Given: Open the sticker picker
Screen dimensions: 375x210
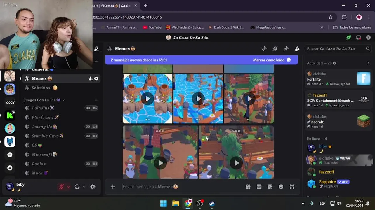Looking at the screenshot, I should [x=270, y=187].
